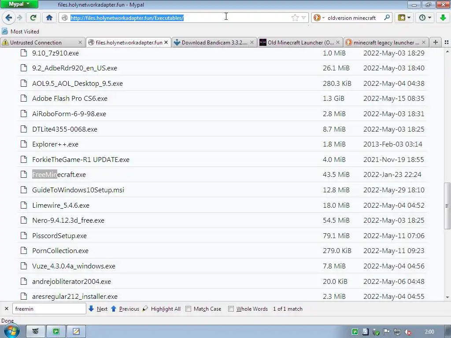Download 9.10_7z910.exe
This screenshot has width=451, height=338.
tap(55, 53)
